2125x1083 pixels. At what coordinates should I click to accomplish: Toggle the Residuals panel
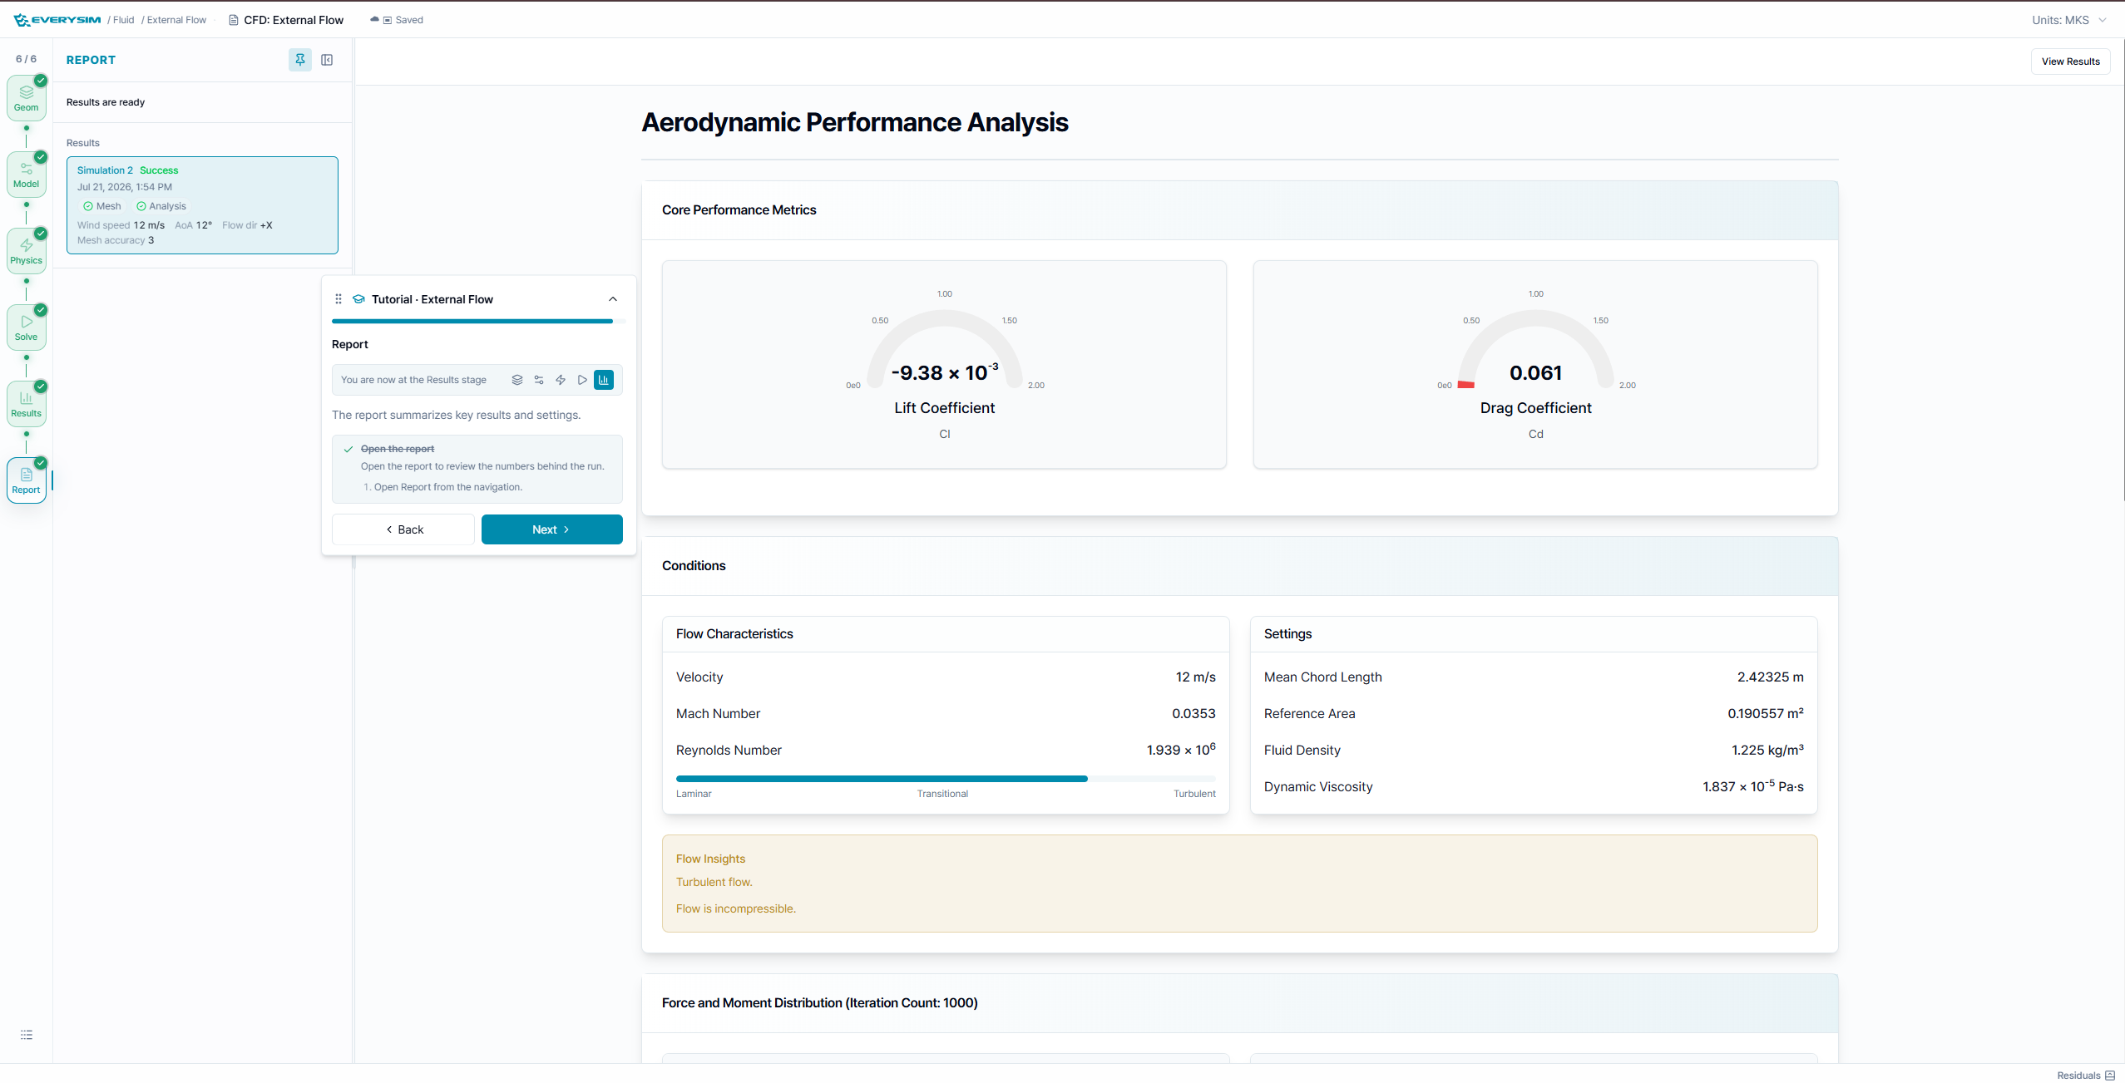[x=2085, y=1075]
